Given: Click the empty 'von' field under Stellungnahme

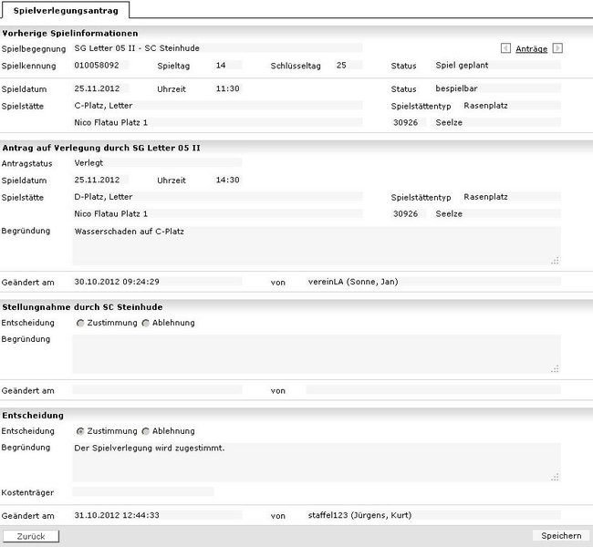Looking at the screenshot, I should pos(433,390).
